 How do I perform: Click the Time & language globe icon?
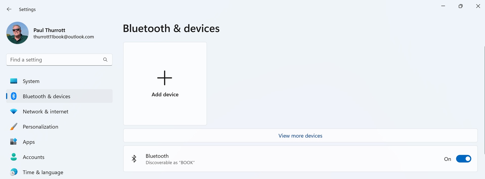point(14,172)
